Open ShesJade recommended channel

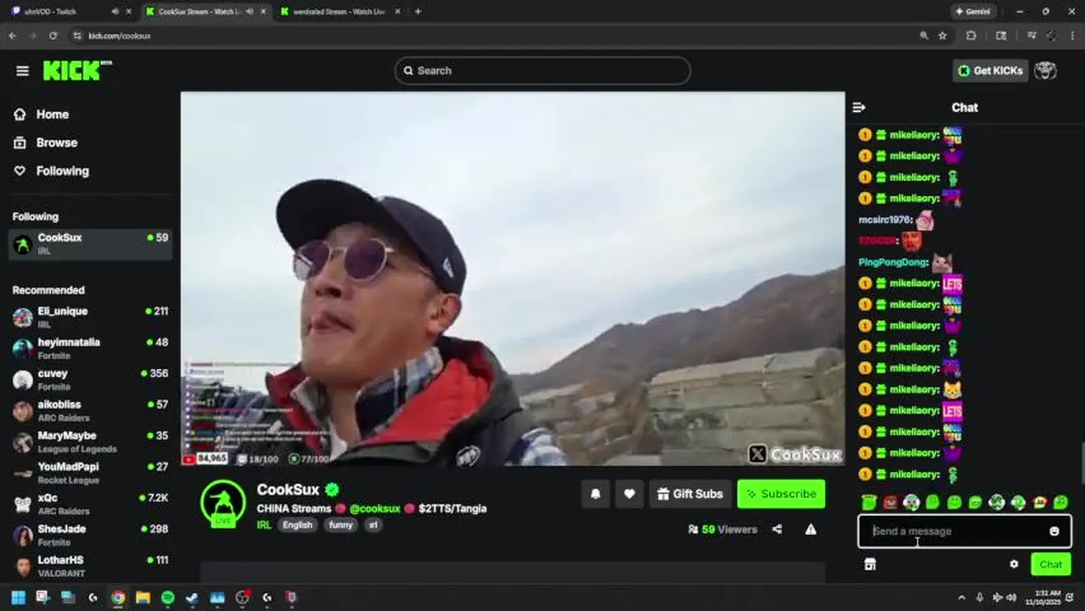click(90, 535)
